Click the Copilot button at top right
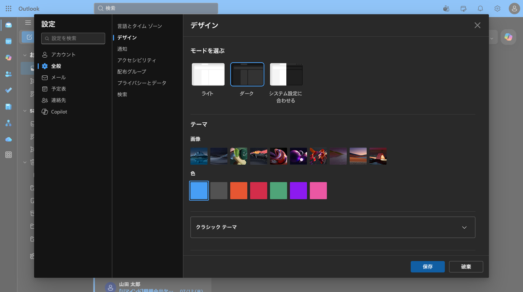 (x=508, y=37)
